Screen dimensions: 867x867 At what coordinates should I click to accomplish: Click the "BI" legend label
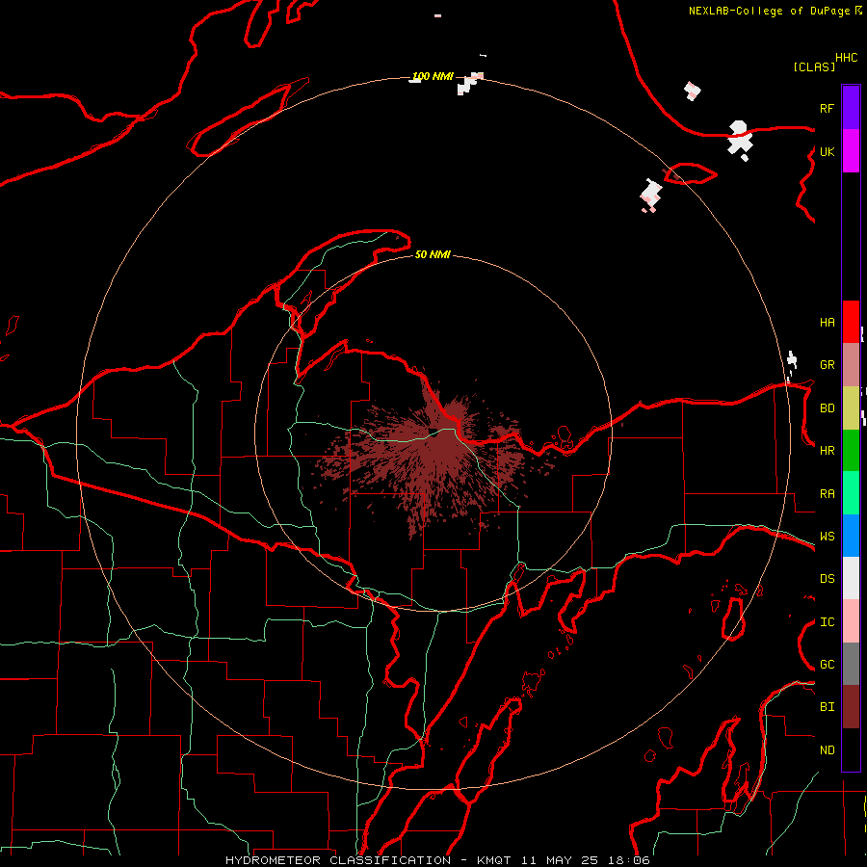coord(828,707)
